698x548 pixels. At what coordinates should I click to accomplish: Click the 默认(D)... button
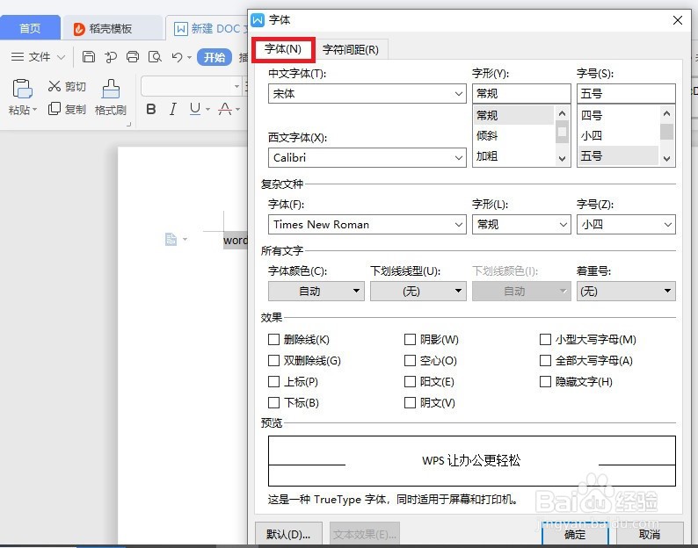[288, 534]
